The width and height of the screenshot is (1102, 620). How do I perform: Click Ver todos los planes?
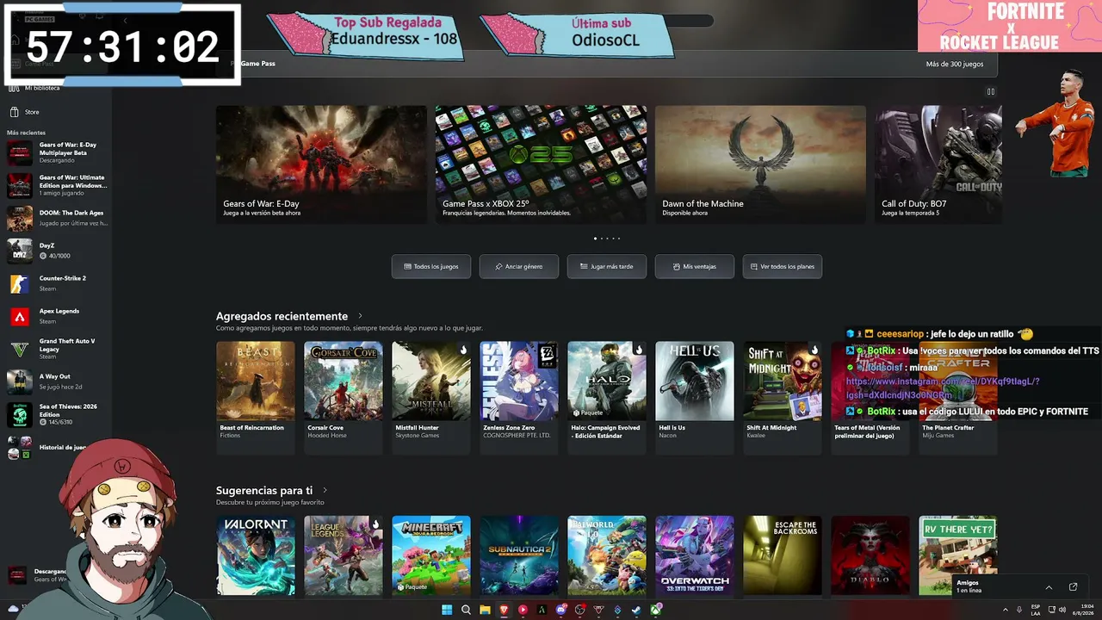point(783,267)
